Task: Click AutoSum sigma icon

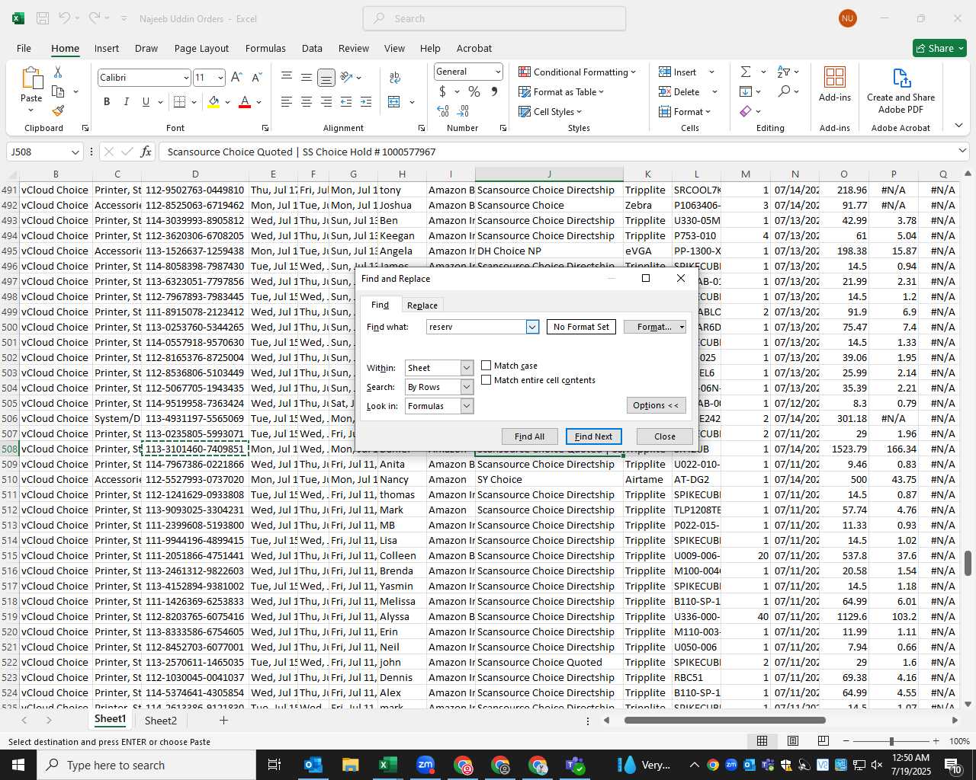Action: pos(746,72)
